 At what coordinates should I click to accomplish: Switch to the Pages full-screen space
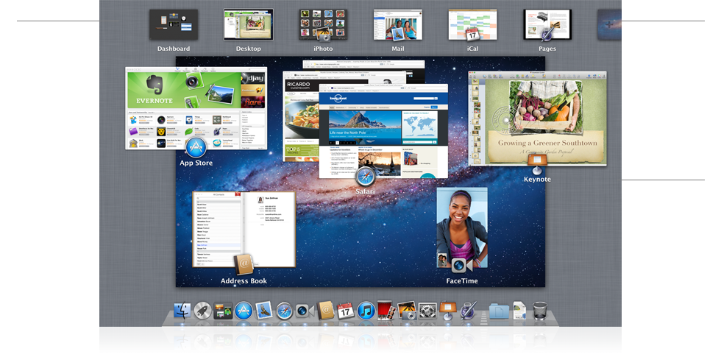[x=547, y=25]
